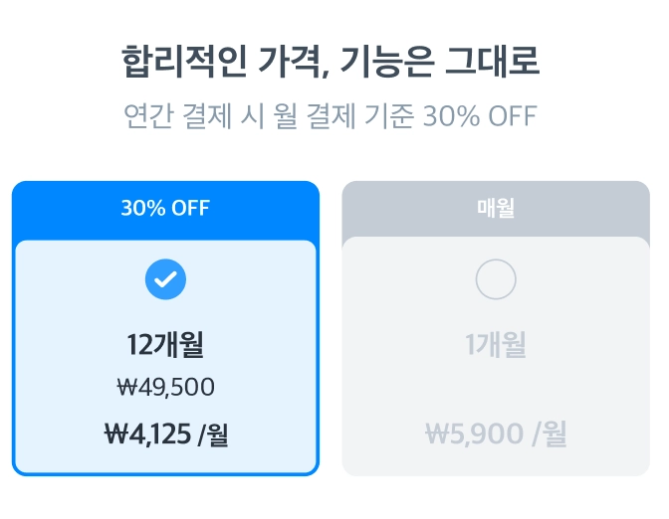The height and width of the screenshot is (519, 669).
Task: Select the empty radio circle above 1개월
Action: click(x=496, y=279)
